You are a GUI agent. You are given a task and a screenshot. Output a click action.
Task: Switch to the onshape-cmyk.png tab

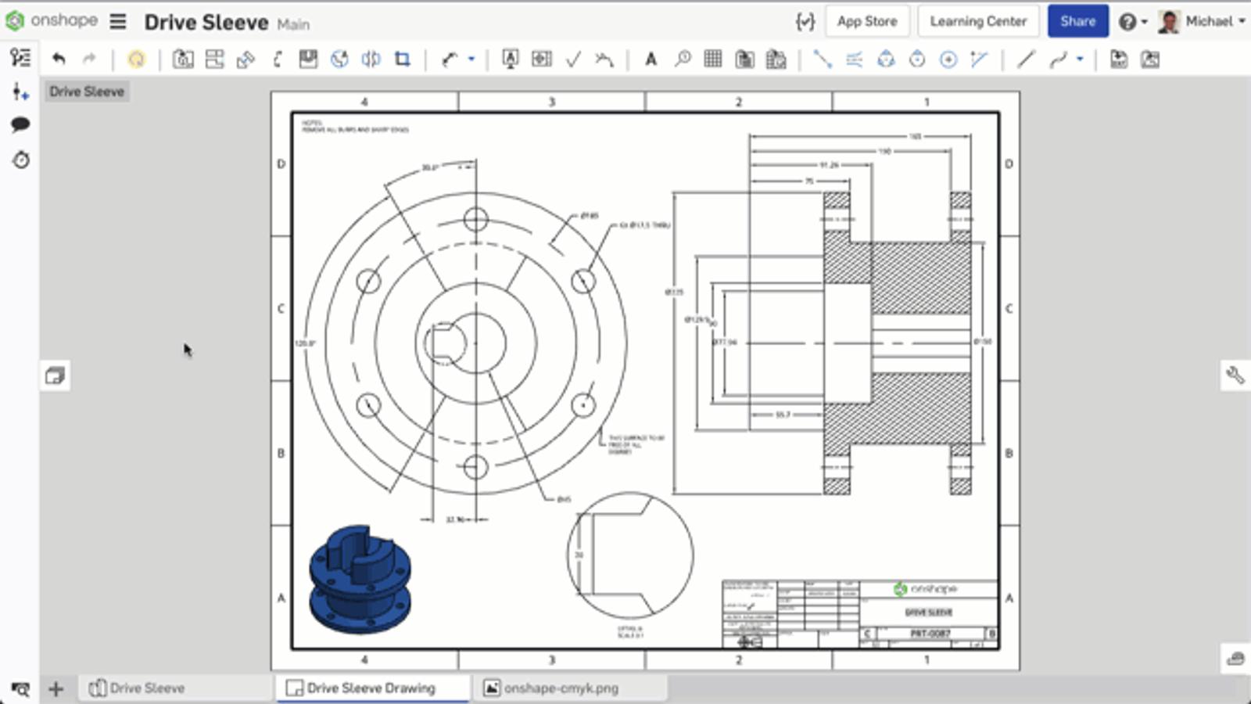pyautogui.click(x=560, y=688)
